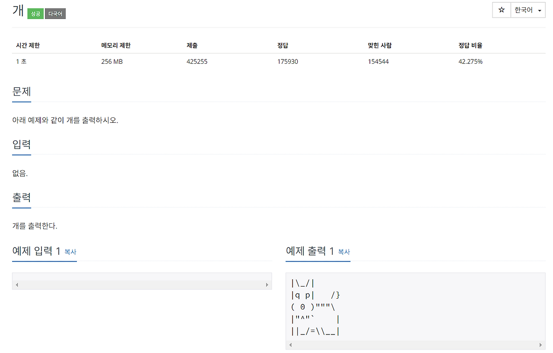Expand the language options next to the star
The image size is (553, 353).
[x=526, y=10]
